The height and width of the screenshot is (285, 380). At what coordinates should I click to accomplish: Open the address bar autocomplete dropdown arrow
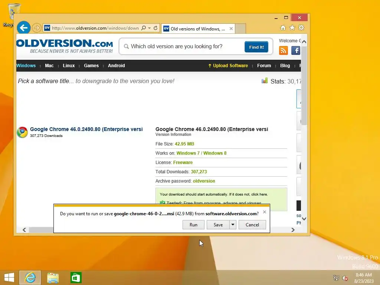(x=149, y=28)
